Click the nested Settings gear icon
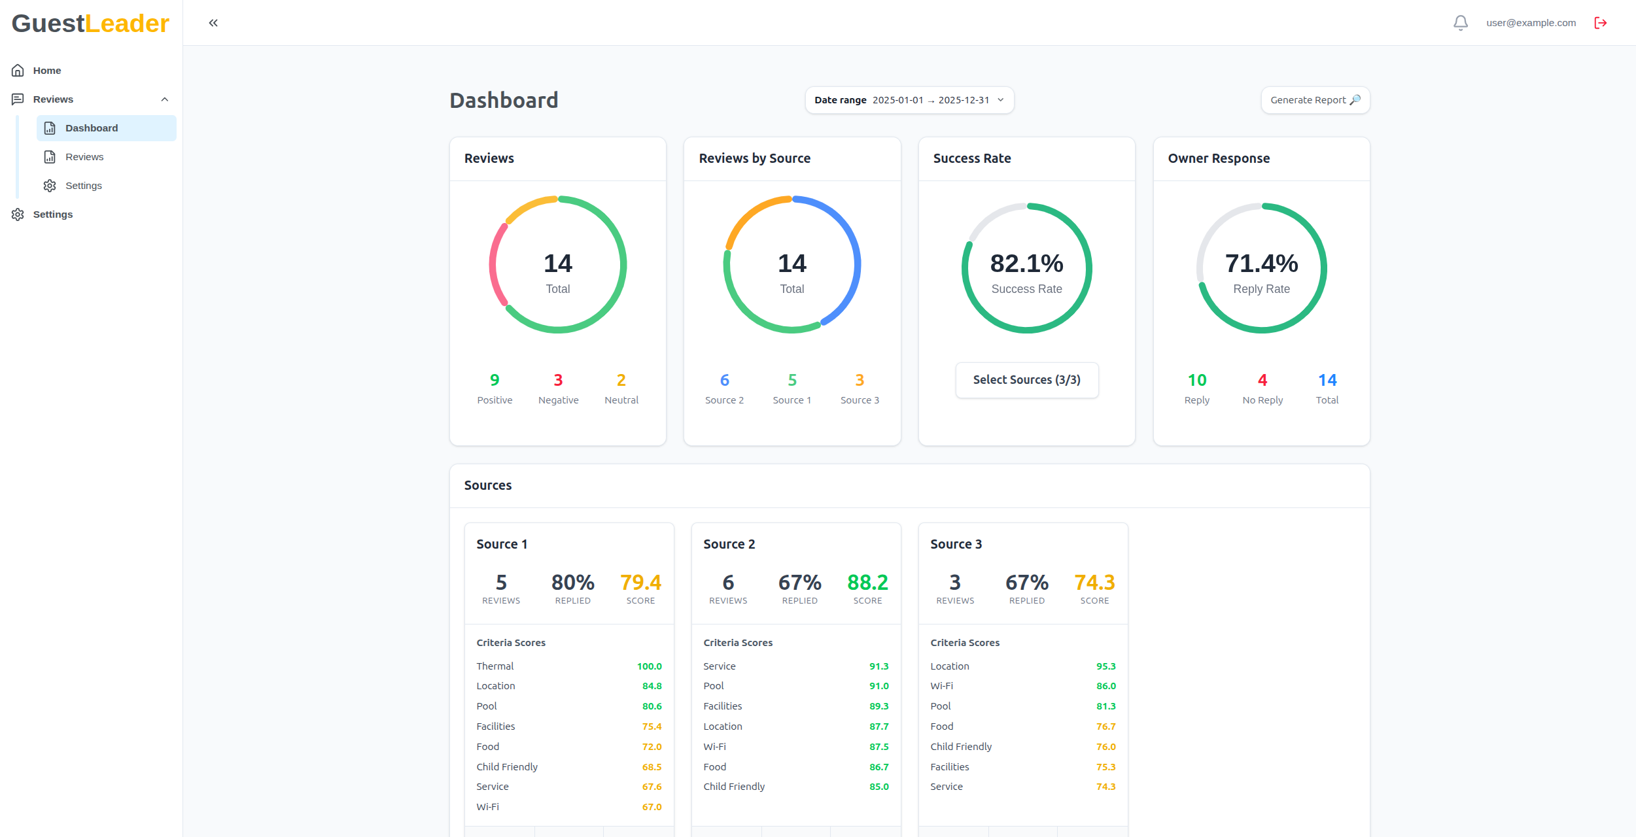 click(50, 186)
